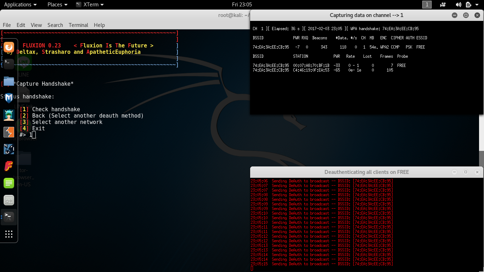
Task: Close the Capturing data on channel window
Action: pyautogui.click(x=477, y=15)
